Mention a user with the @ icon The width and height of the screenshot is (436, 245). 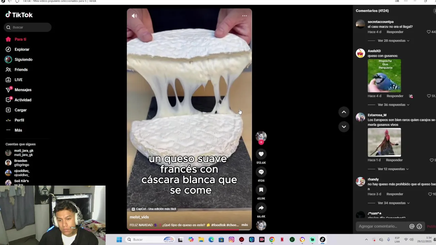[412, 226]
